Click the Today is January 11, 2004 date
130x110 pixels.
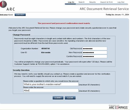tap(117, 15)
